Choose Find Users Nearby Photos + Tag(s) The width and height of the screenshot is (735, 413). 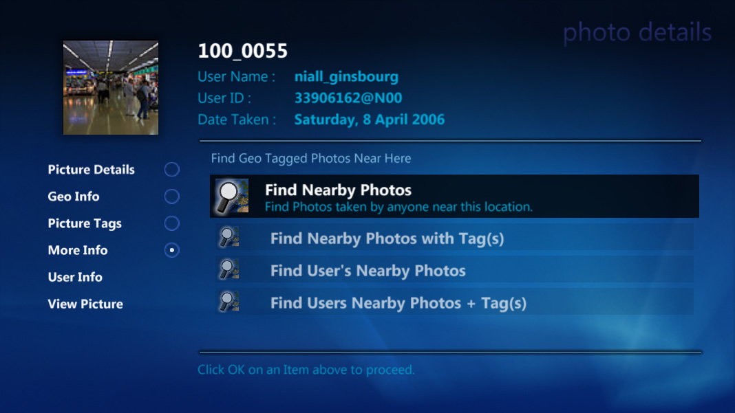[x=454, y=302]
